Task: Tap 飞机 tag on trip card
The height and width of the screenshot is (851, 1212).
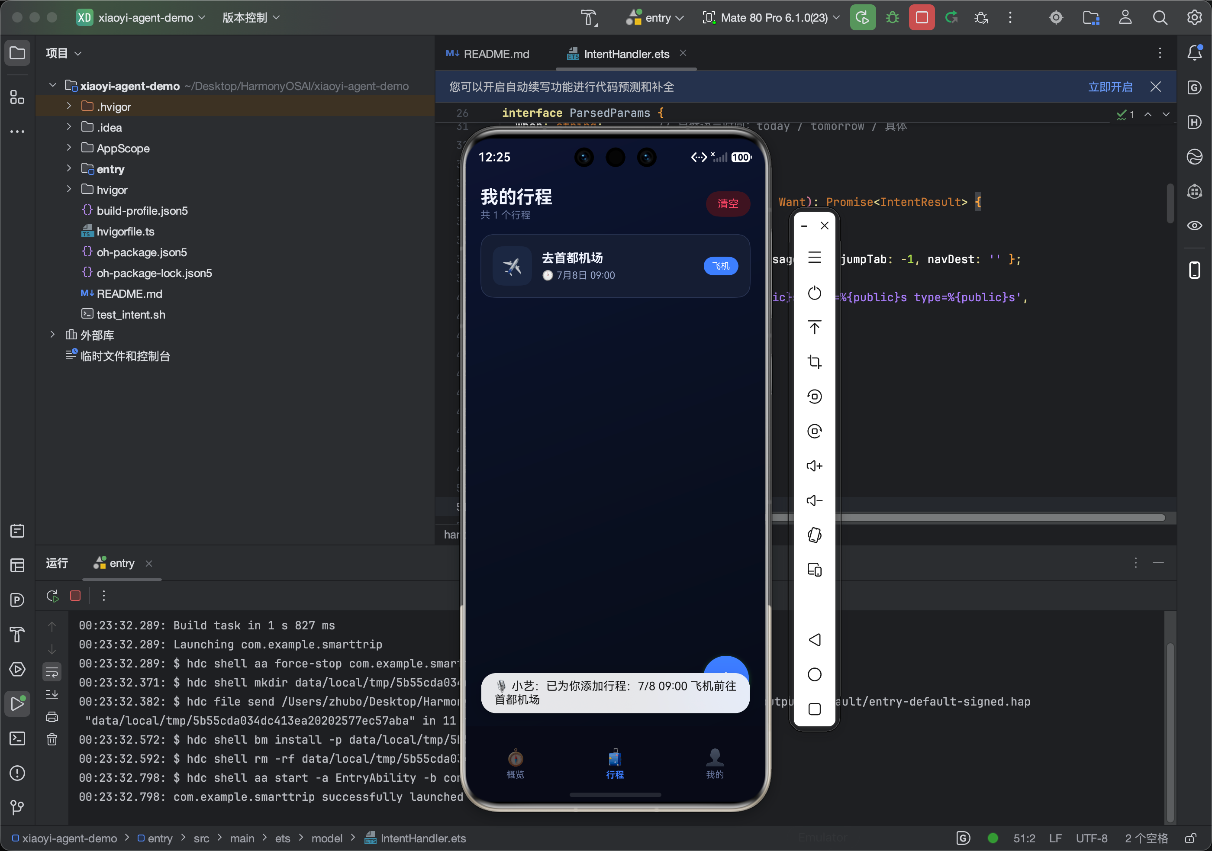Action: tap(721, 265)
